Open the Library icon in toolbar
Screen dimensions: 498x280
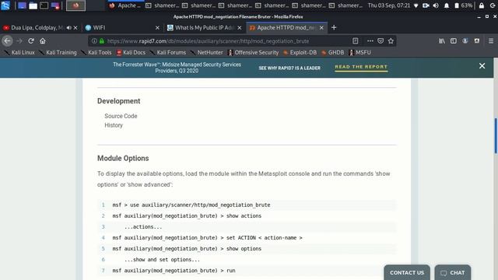click(442, 40)
